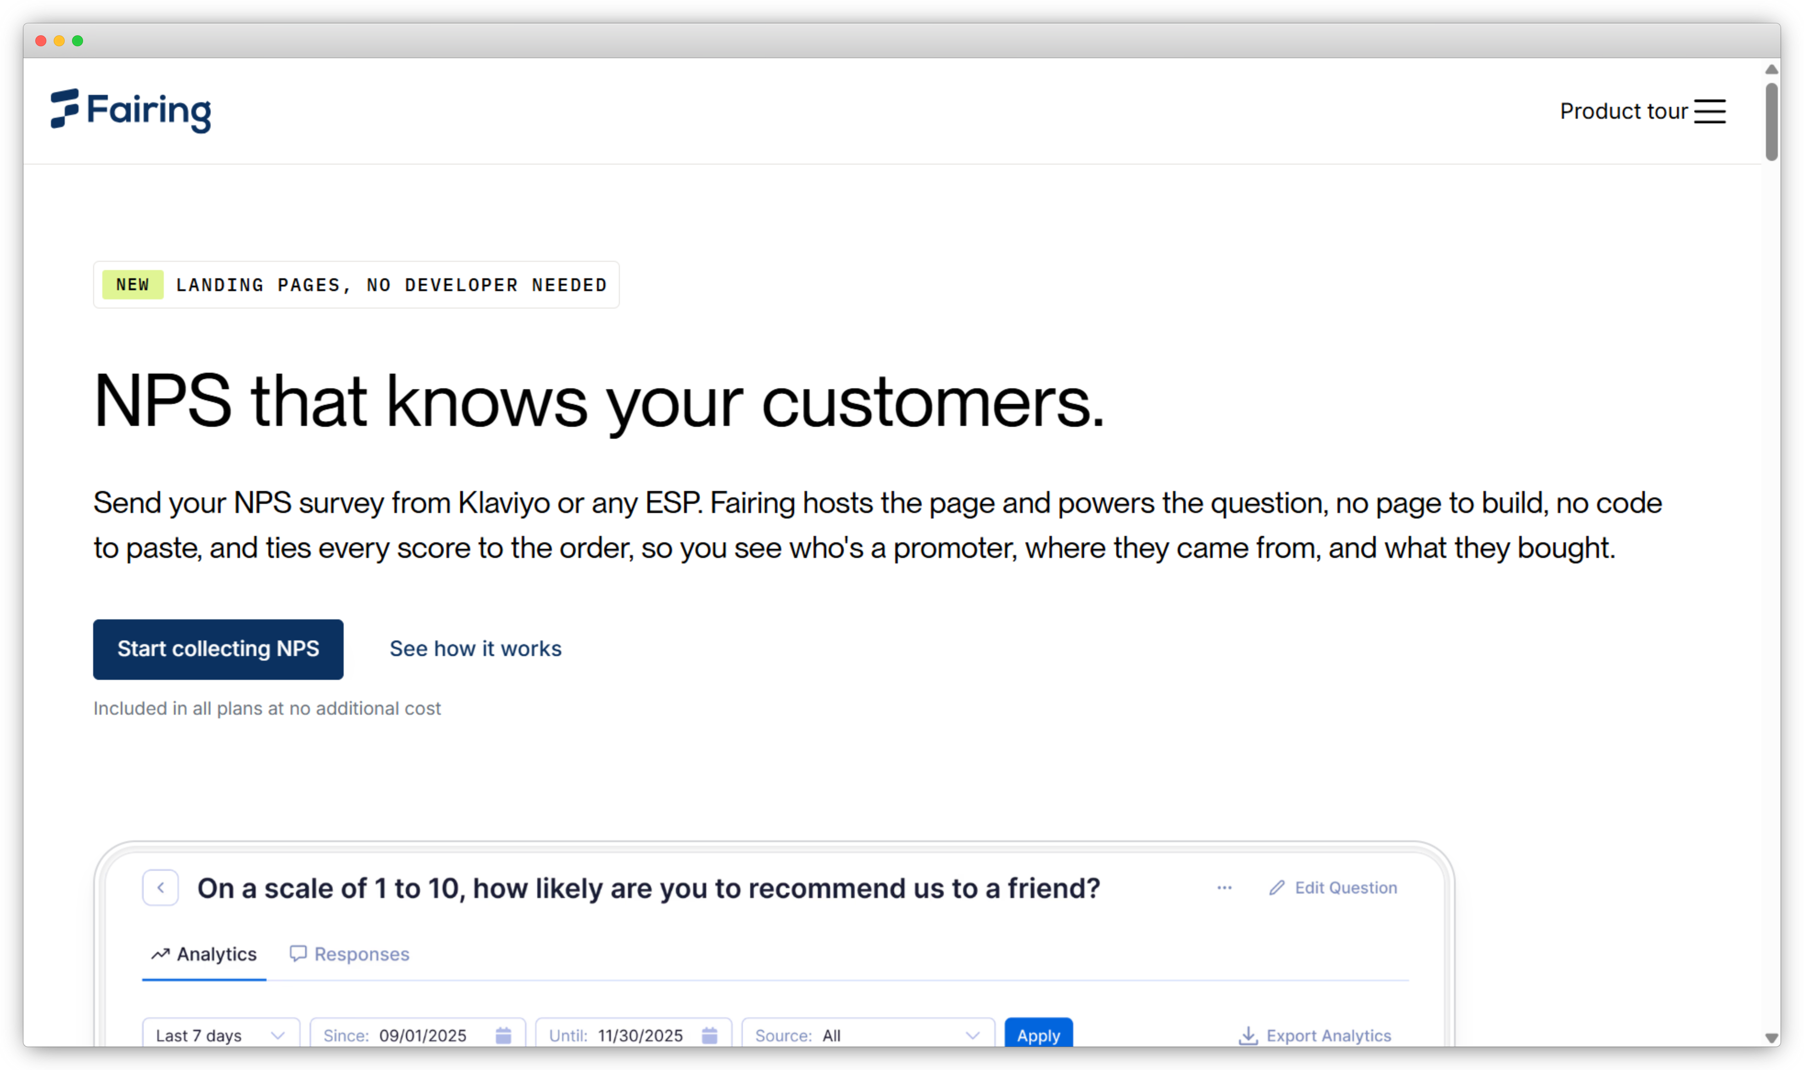The width and height of the screenshot is (1804, 1070).
Task: Go back using the chevron beside the question
Action: (160, 888)
